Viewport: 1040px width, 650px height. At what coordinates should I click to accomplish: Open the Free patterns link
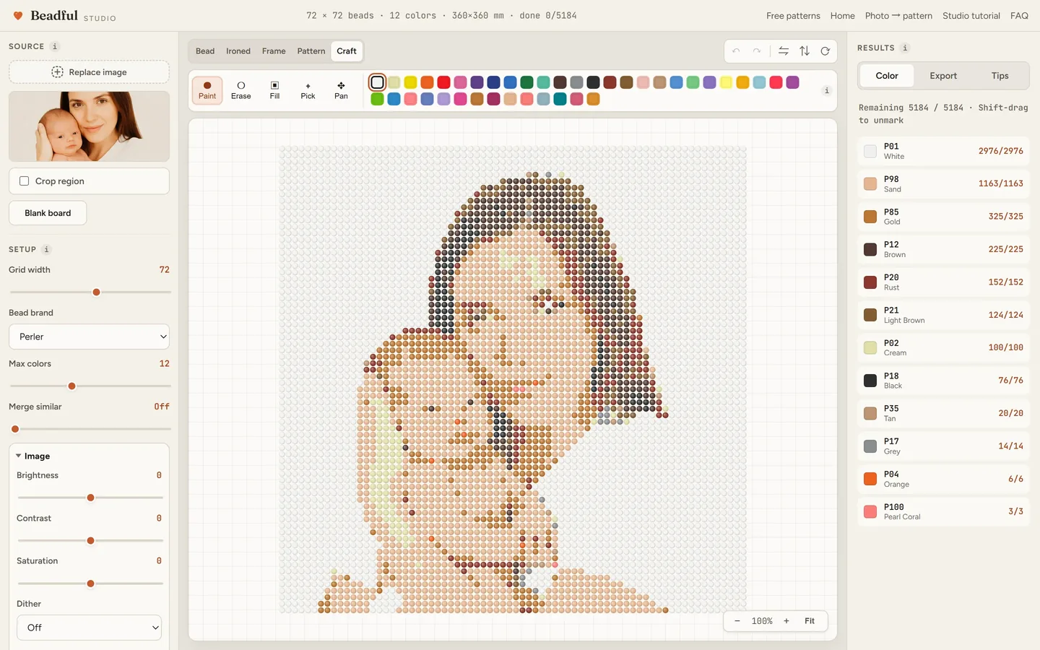(x=793, y=16)
